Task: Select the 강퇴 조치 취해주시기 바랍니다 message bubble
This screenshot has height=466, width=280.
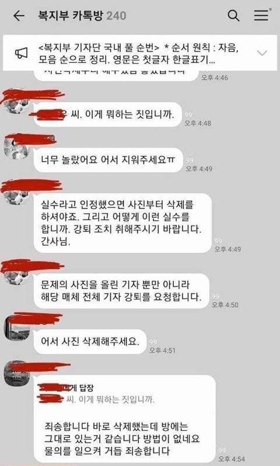Action: [x=123, y=223]
